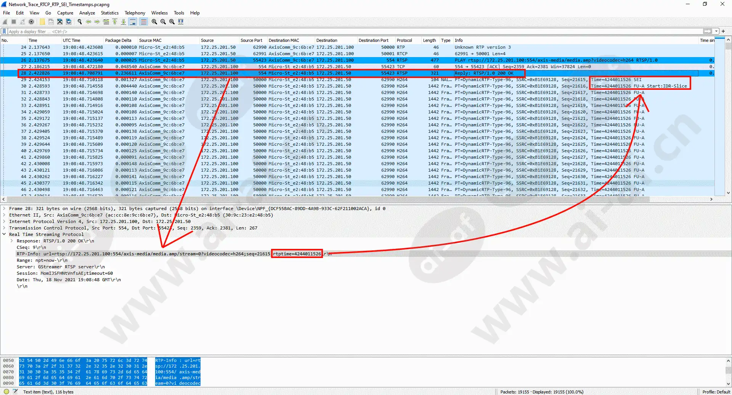Click hex pane scrollbar down arrow
This screenshot has width=732, height=395.
(x=728, y=384)
